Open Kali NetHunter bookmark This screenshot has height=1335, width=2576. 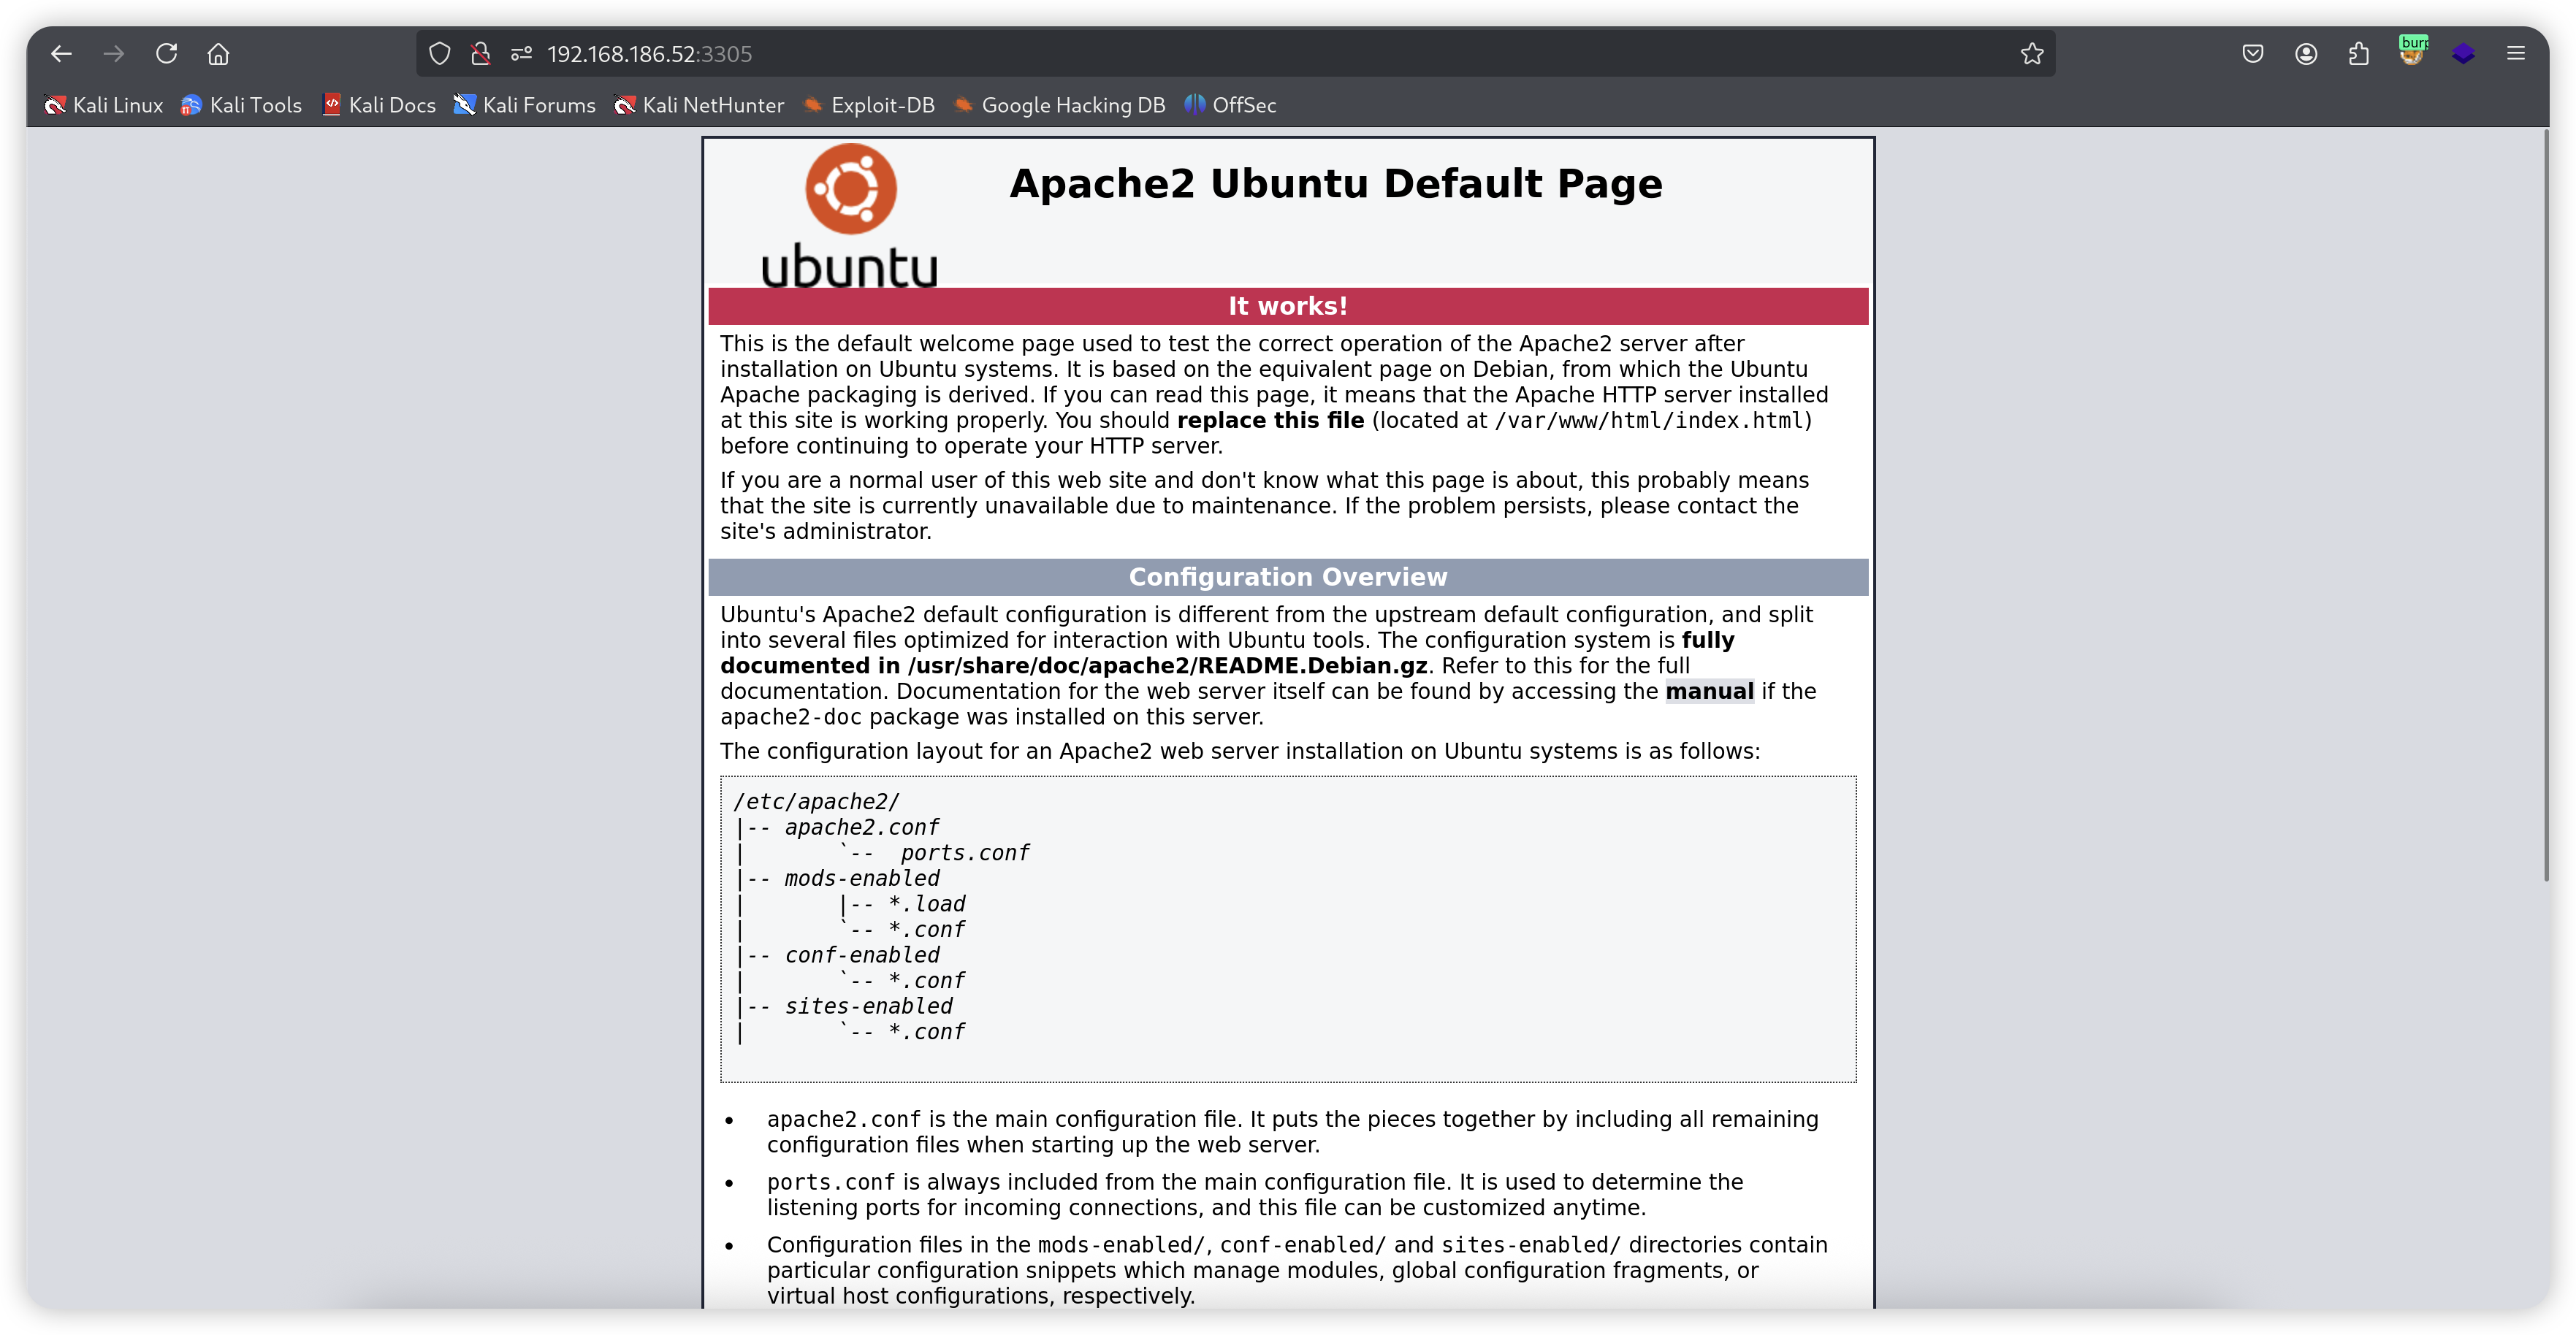[x=699, y=105]
